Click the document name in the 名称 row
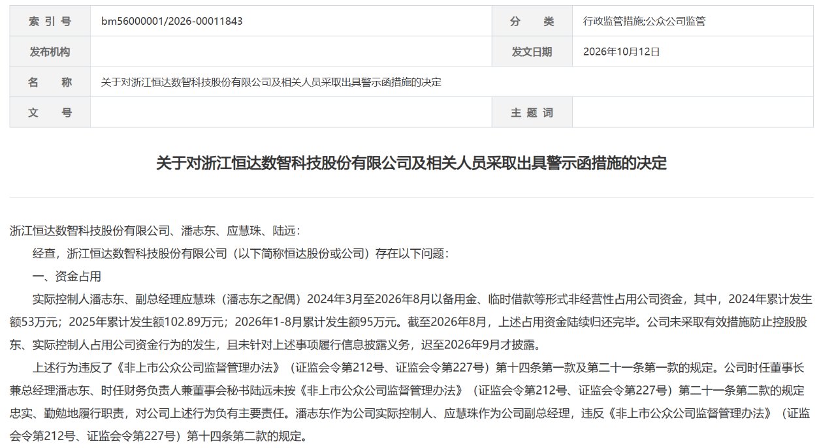Screen dimensions: 836x448 click(271, 82)
